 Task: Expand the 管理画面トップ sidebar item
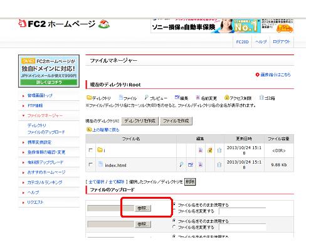39,95
